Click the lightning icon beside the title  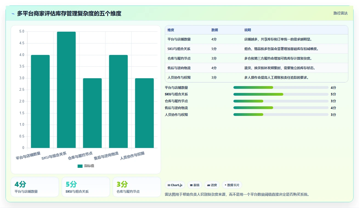click(x=13, y=14)
